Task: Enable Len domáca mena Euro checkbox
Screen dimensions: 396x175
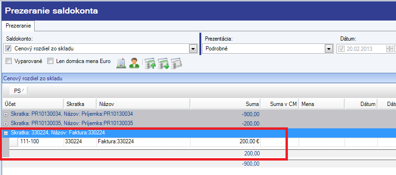Action: [51, 61]
